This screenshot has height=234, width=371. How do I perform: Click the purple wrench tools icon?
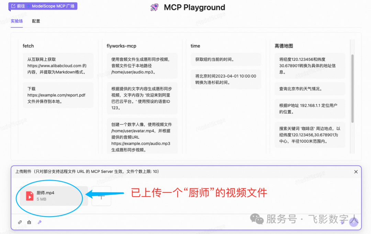(x=40, y=222)
